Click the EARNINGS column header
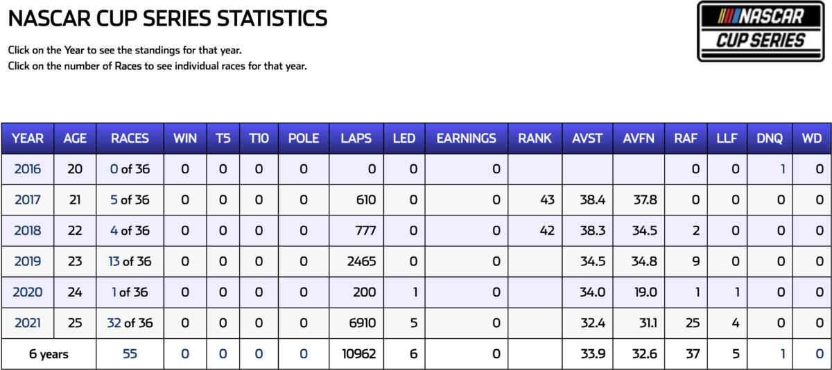This screenshot has height=370, width=832. (x=466, y=138)
